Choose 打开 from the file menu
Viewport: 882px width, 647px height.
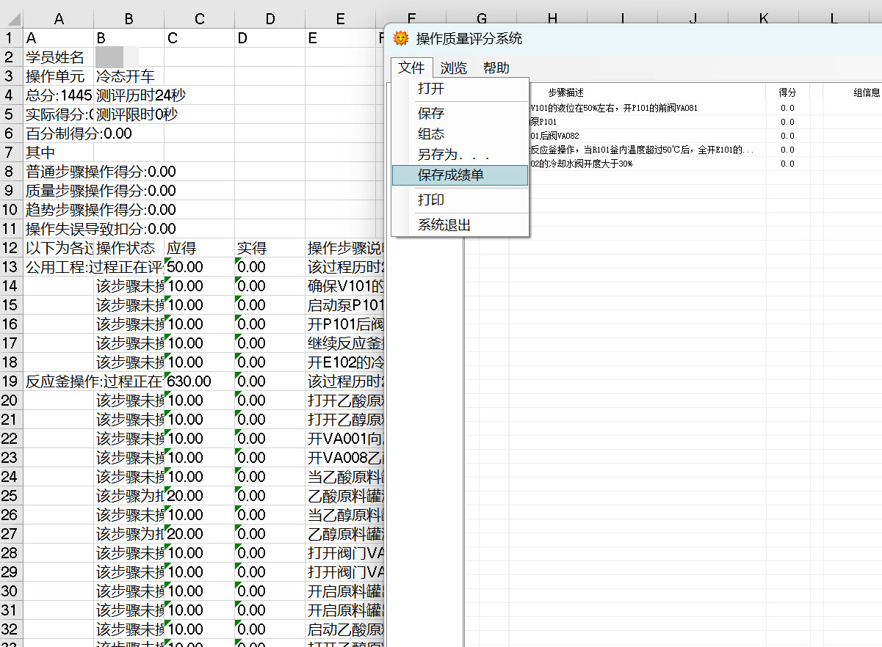point(431,89)
